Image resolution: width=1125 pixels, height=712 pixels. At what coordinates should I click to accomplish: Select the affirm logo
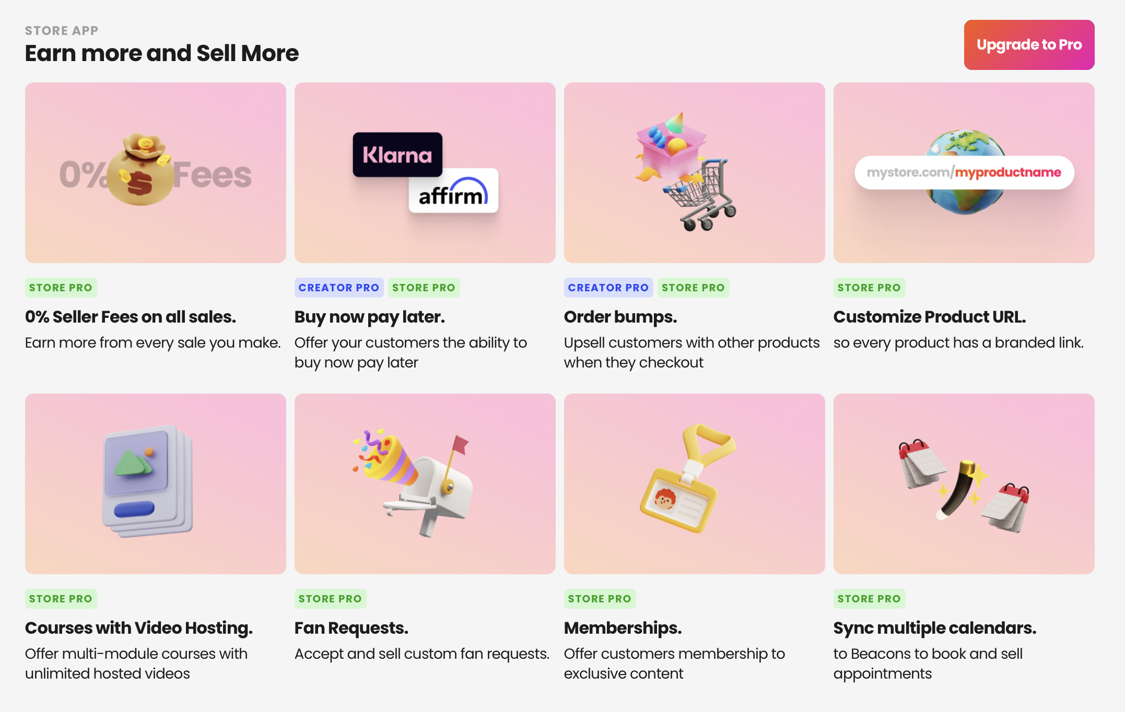pyautogui.click(x=453, y=191)
